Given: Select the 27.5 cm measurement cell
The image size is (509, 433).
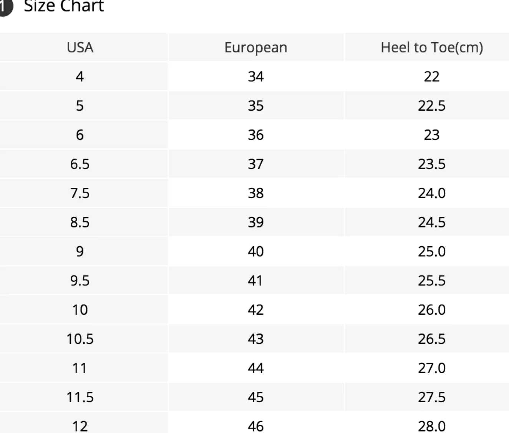Looking at the screenshot, I should click(x=431, y=397).
